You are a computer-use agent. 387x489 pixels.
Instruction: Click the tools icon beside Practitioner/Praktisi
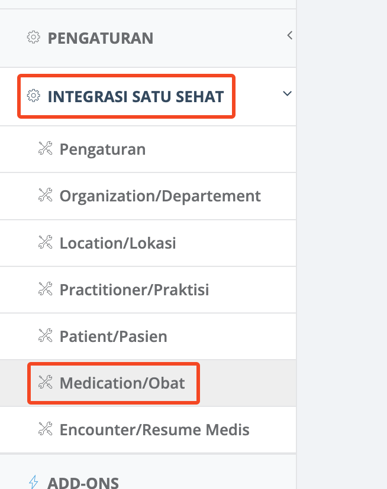(46, 289)
